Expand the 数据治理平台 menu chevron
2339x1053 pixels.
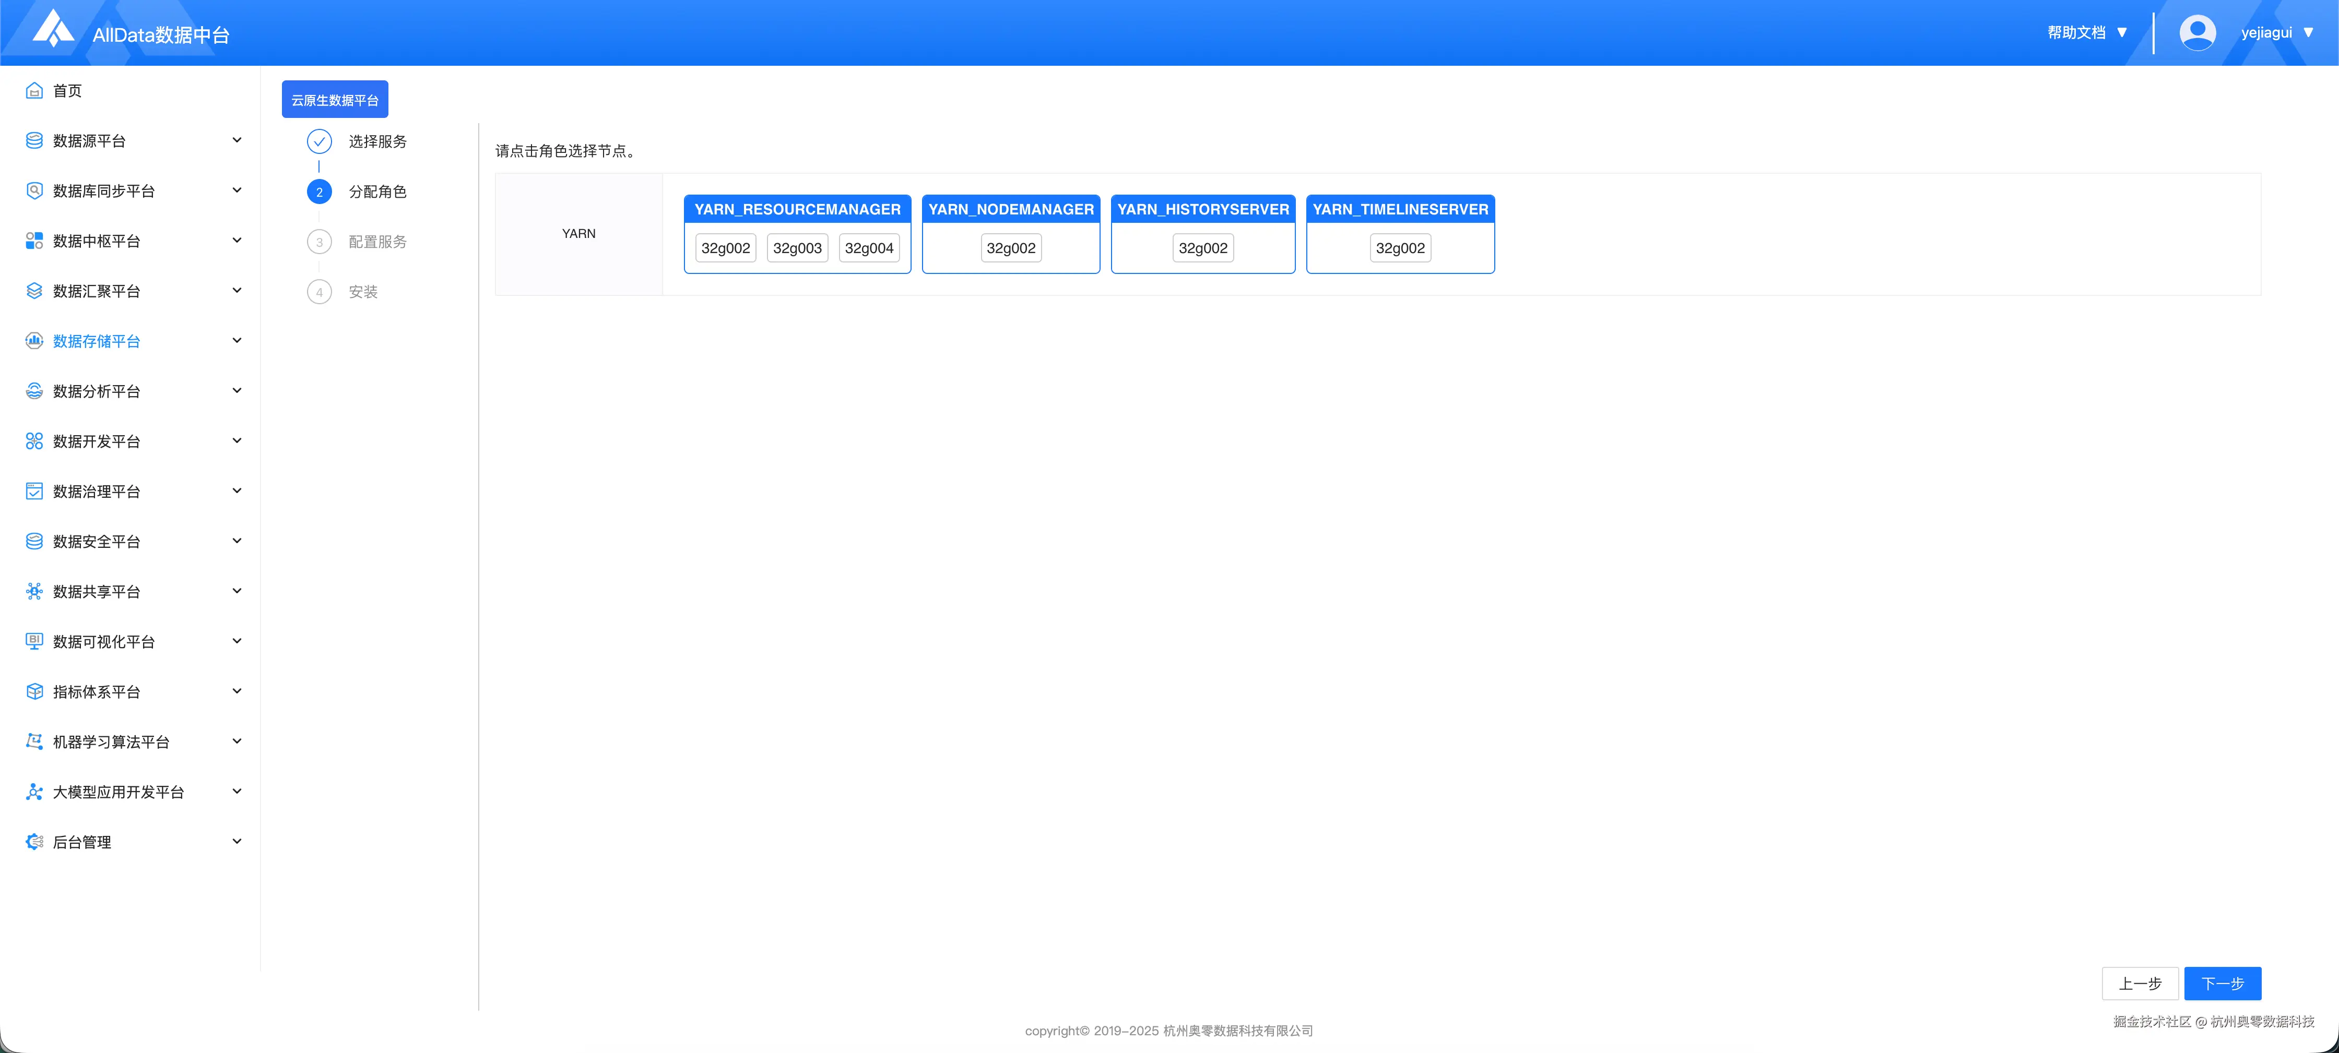pos(237,491)
